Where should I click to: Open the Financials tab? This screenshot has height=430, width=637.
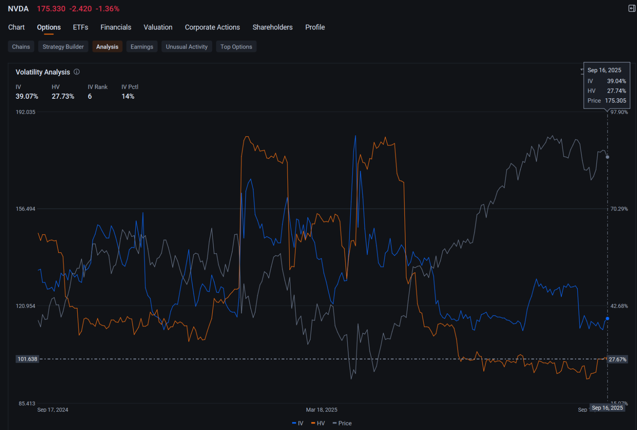[x=116, y=27]
